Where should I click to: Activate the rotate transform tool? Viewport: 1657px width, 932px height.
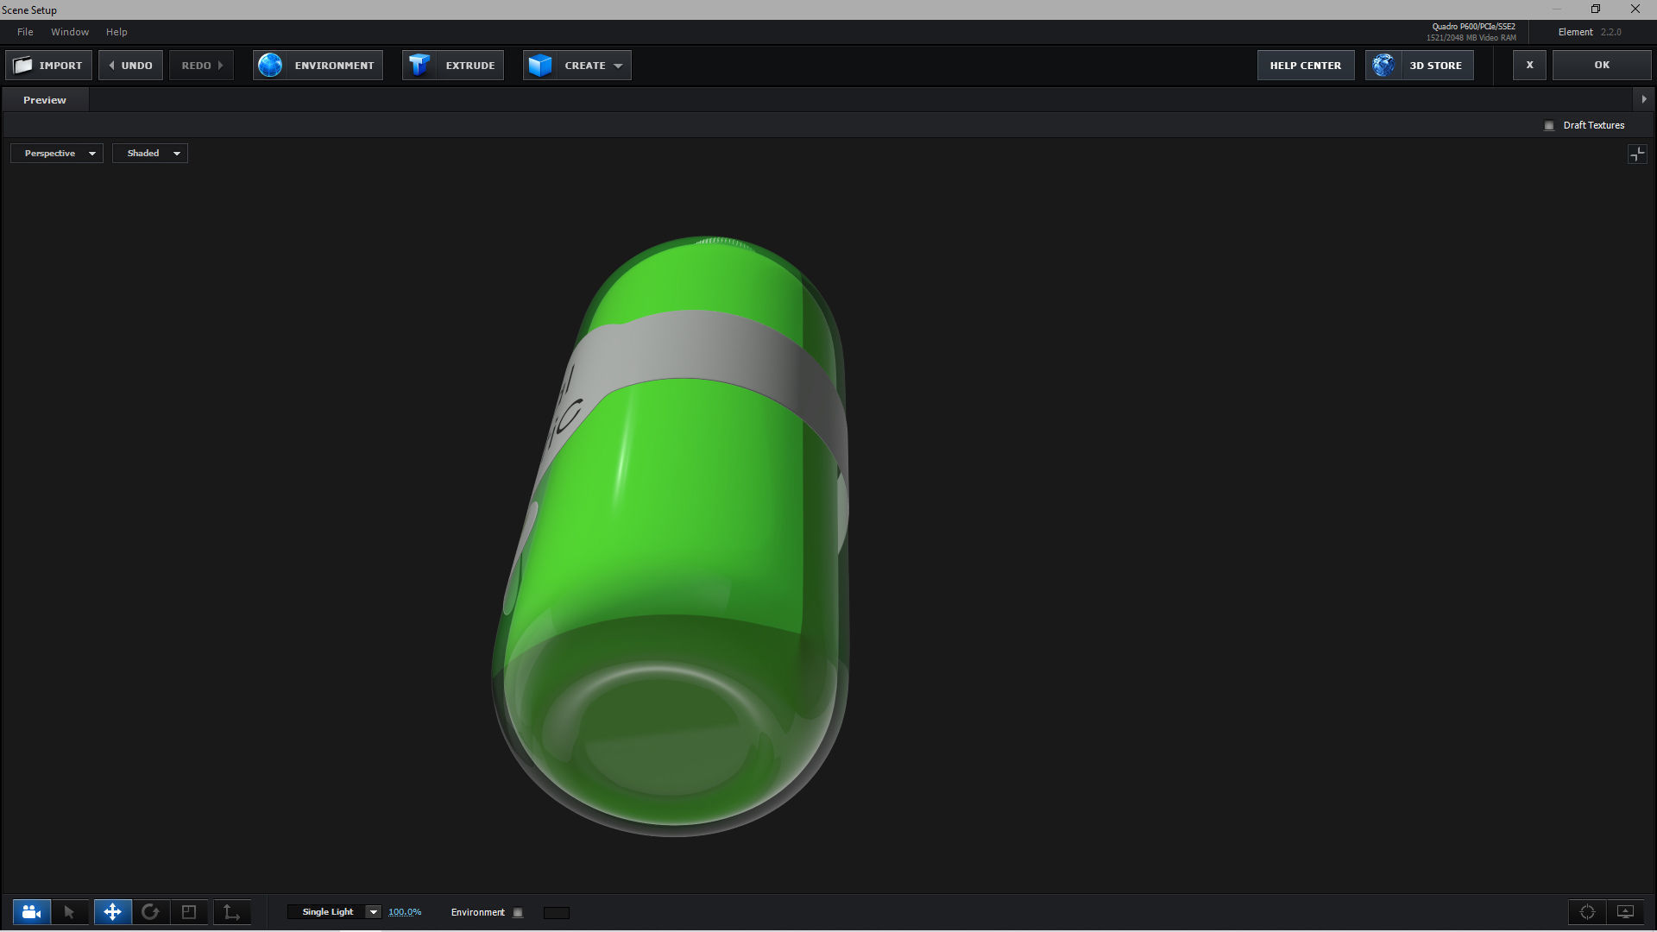pos(150,912)
